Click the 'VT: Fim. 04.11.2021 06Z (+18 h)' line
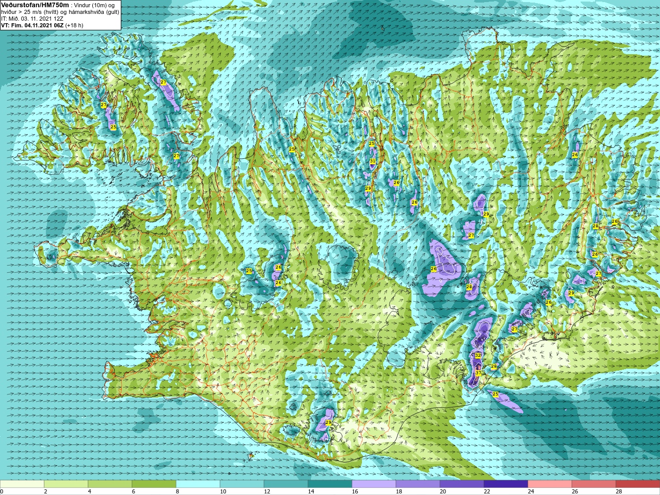This screenshot has height=495, width=660. pos(42,25)
